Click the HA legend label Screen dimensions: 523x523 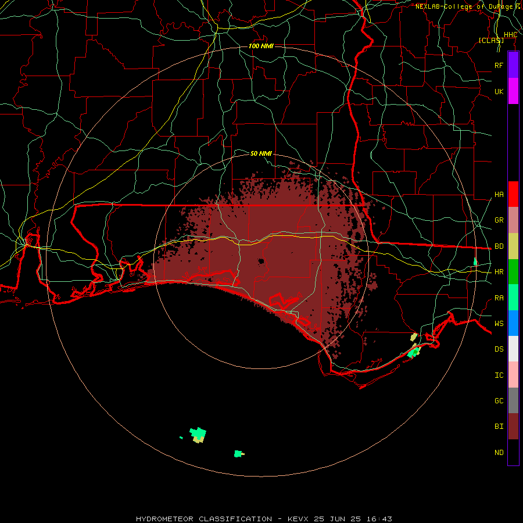(x=499, y=195)
